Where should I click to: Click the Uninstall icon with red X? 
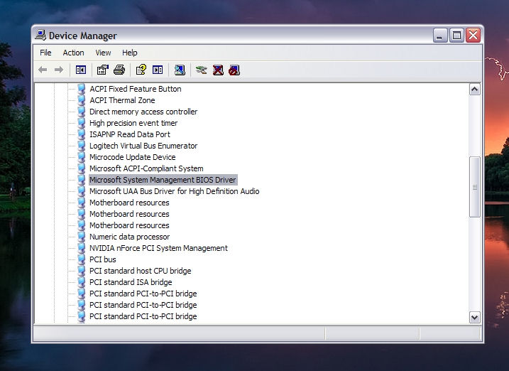click(218, 70)
